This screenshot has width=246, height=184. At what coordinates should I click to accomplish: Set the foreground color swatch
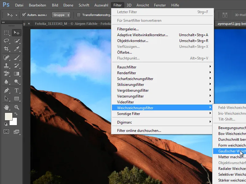pos(9,117)
